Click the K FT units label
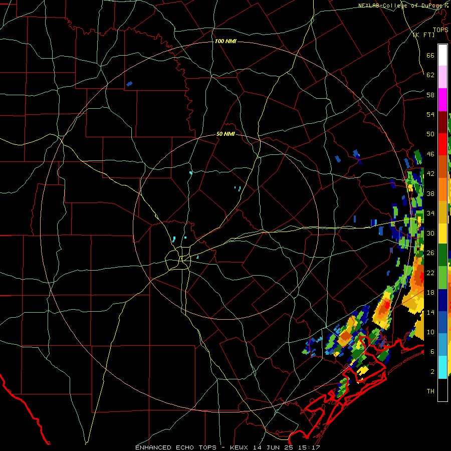Viewport: 451px width, 451px height. point(423,35)
